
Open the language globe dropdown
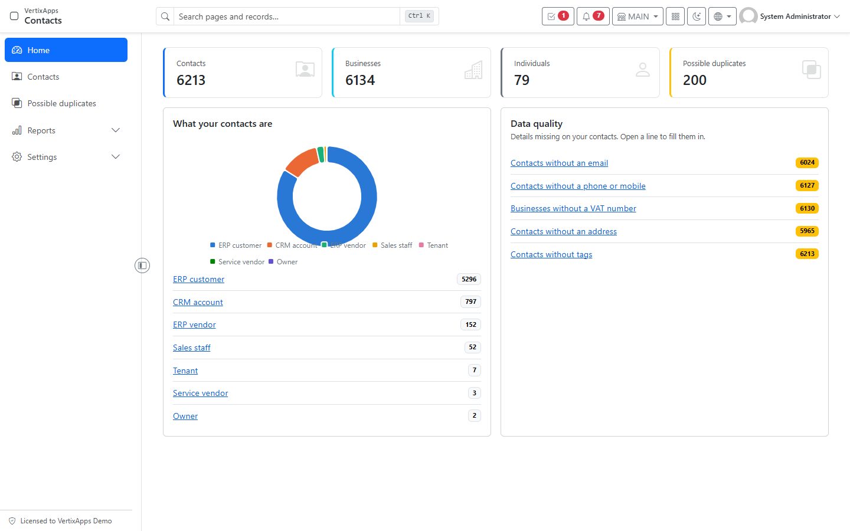[722, 17]
